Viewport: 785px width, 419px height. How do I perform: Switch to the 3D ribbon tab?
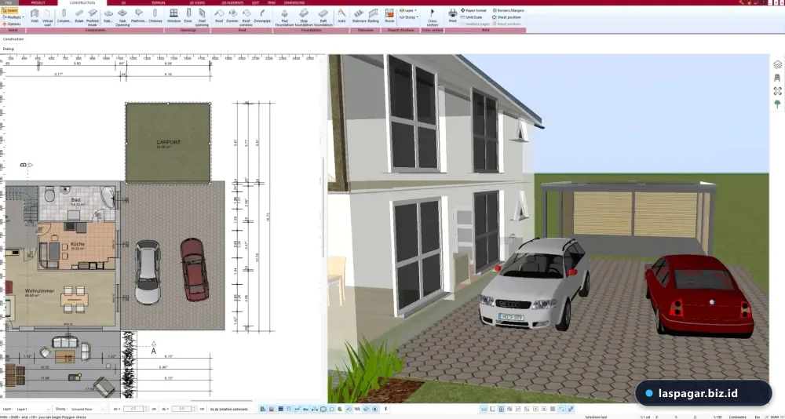[124, 2]
